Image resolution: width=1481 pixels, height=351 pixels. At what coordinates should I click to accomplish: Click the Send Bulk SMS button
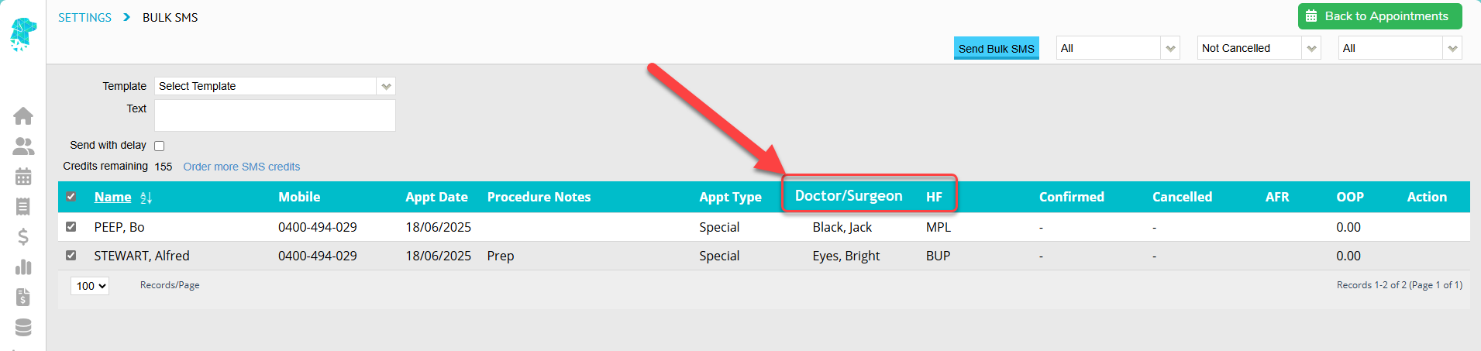click(x=997, y=48)
